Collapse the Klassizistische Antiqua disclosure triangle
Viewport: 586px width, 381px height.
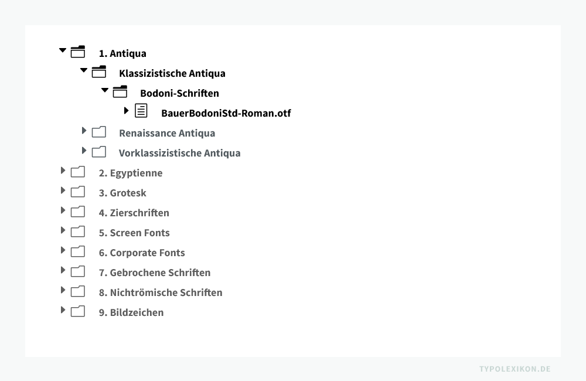[x=84, y=70]
